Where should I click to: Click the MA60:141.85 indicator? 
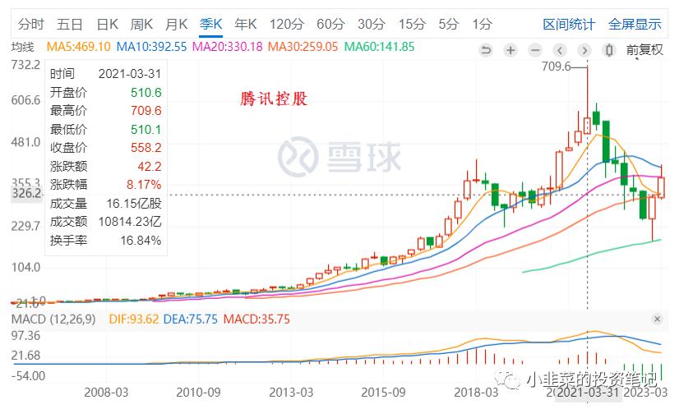point(379,47)
